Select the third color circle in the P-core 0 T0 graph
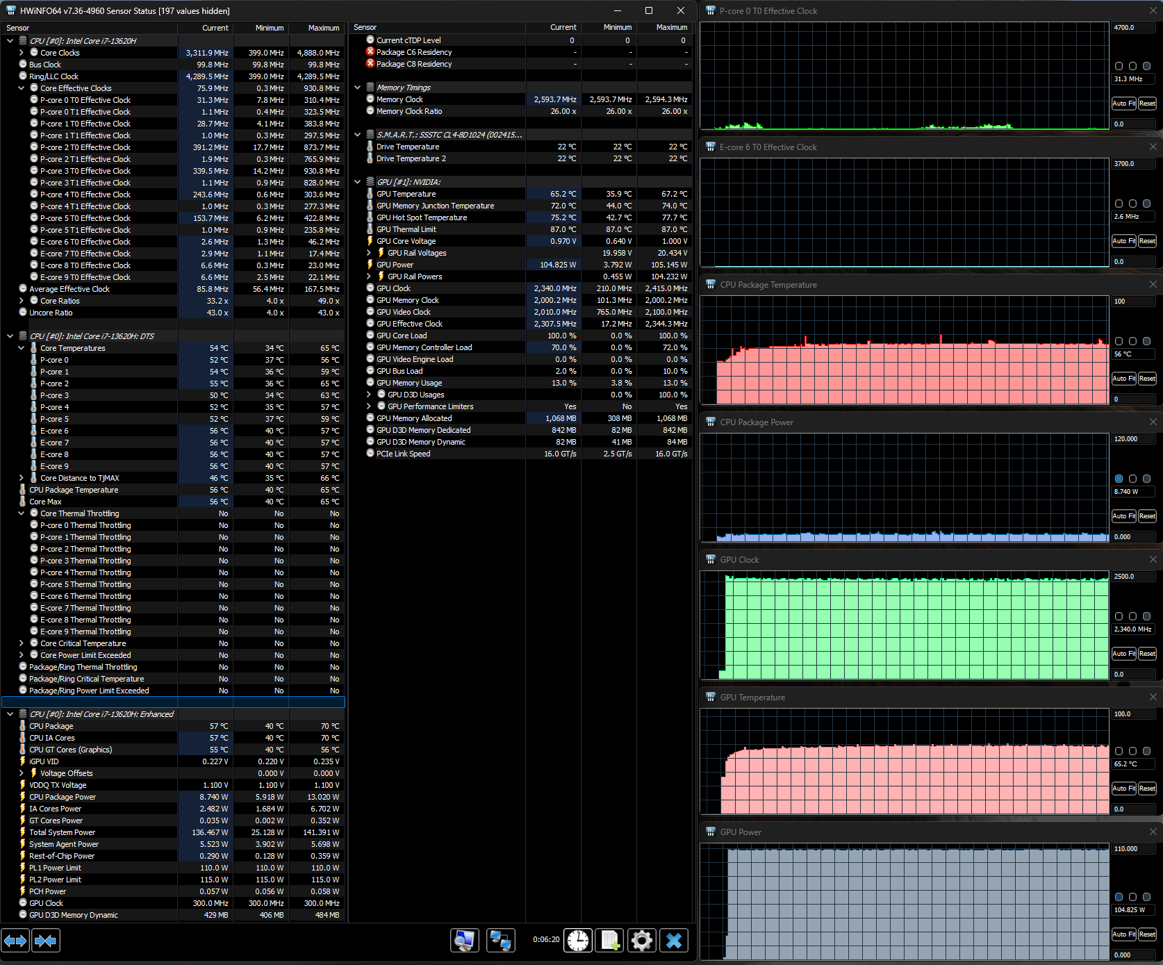The image size is (1163, 965). click(1146, 66)
